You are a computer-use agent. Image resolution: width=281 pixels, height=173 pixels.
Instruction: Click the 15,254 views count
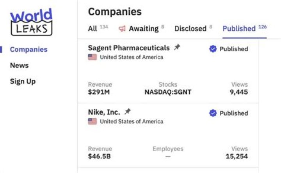(x=237, y=156)
